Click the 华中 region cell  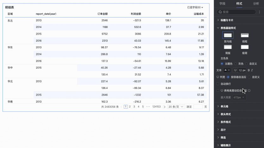(x=10, y=68)
